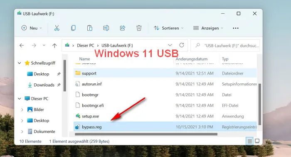291x157 pixels.
Task: Select the autorun.inf file
Action: point(165,84)
